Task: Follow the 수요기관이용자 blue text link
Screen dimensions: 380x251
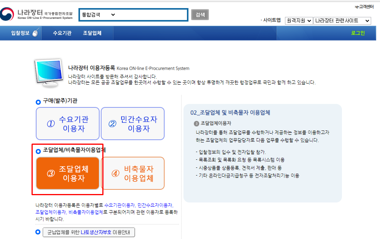Action: coord(120,205)
